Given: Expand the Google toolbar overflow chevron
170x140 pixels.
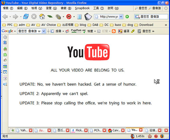Looking at the screenshot, I should 153,31.
